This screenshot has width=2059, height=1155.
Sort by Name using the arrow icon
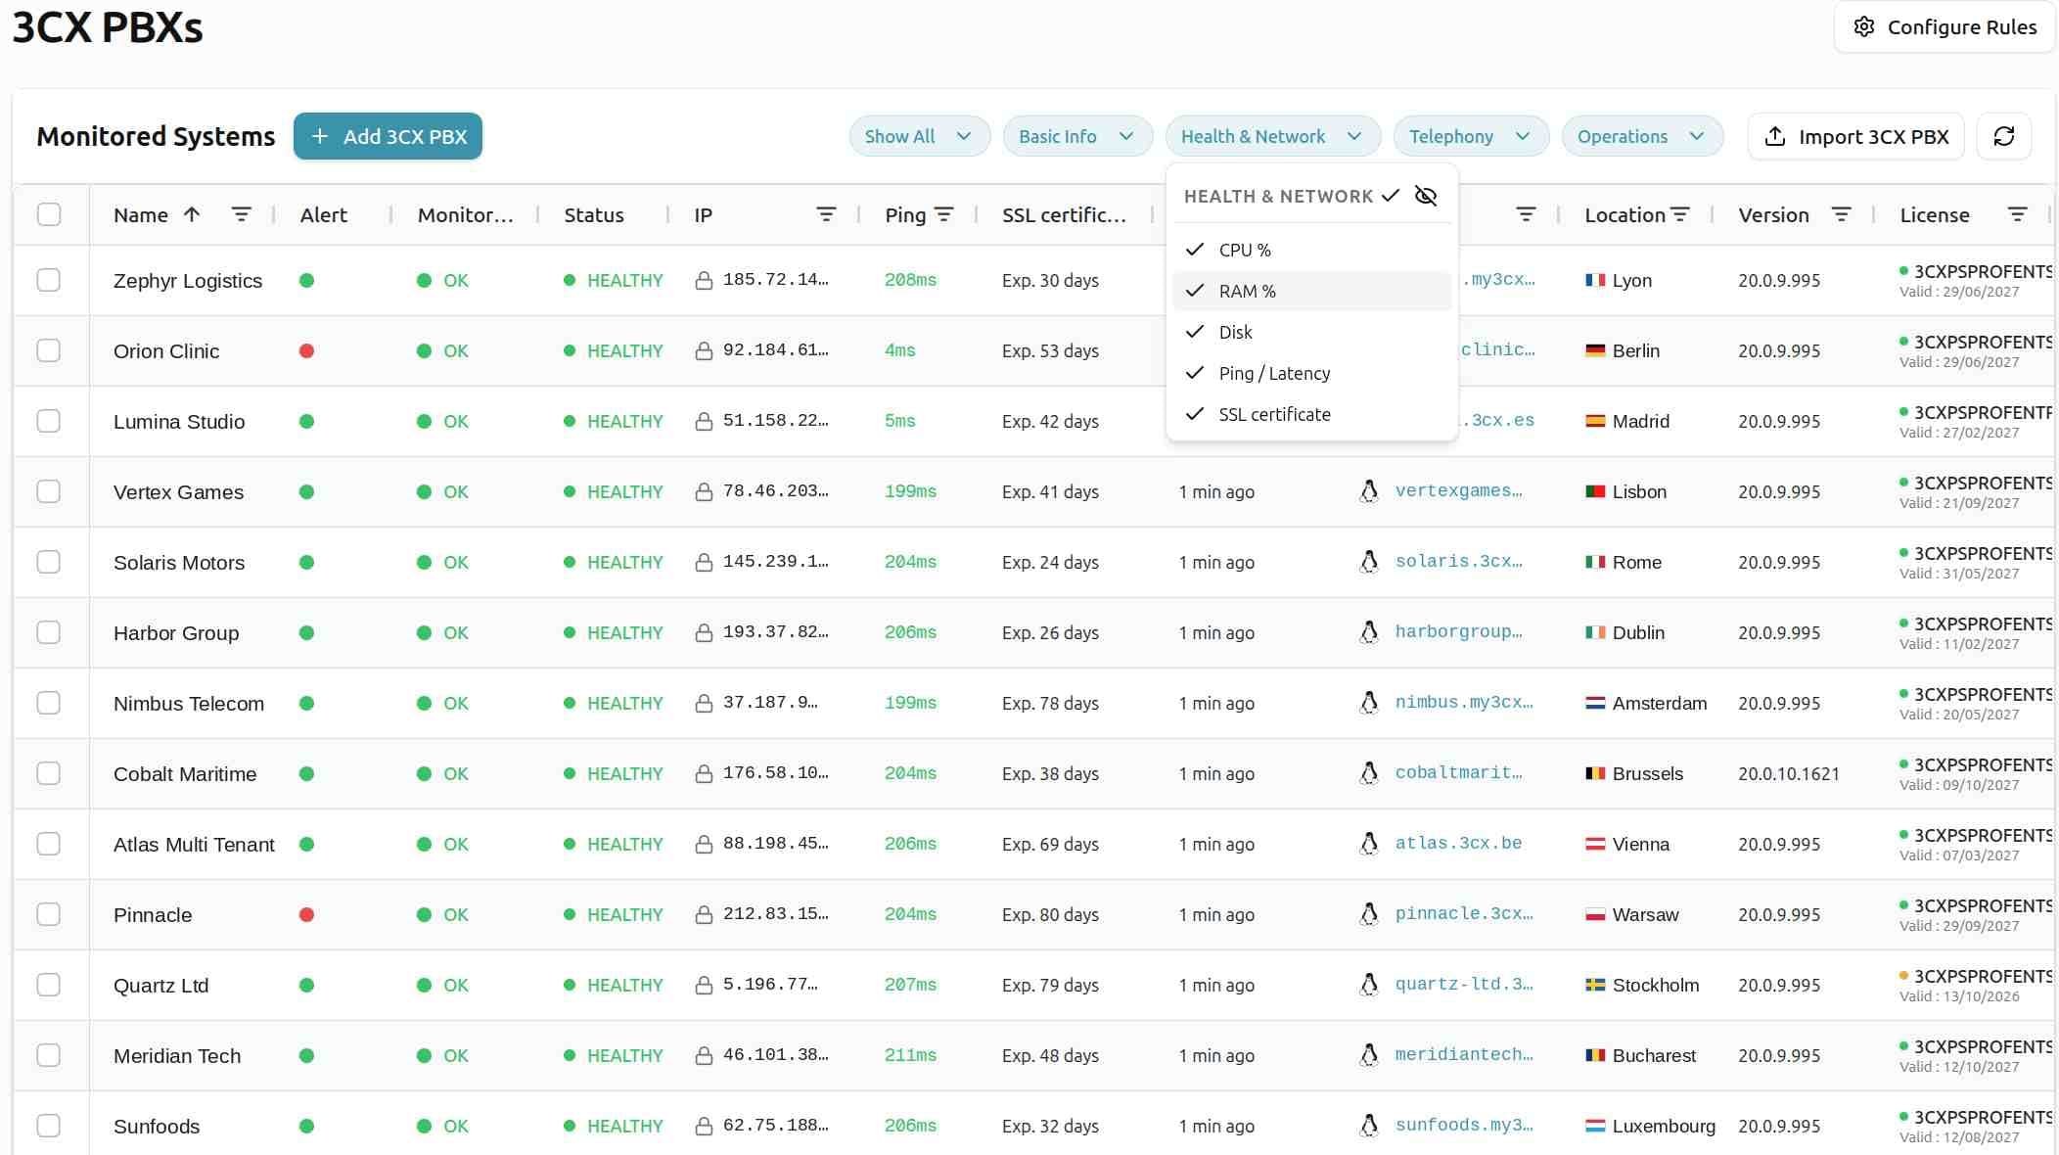tap(192, 214)
